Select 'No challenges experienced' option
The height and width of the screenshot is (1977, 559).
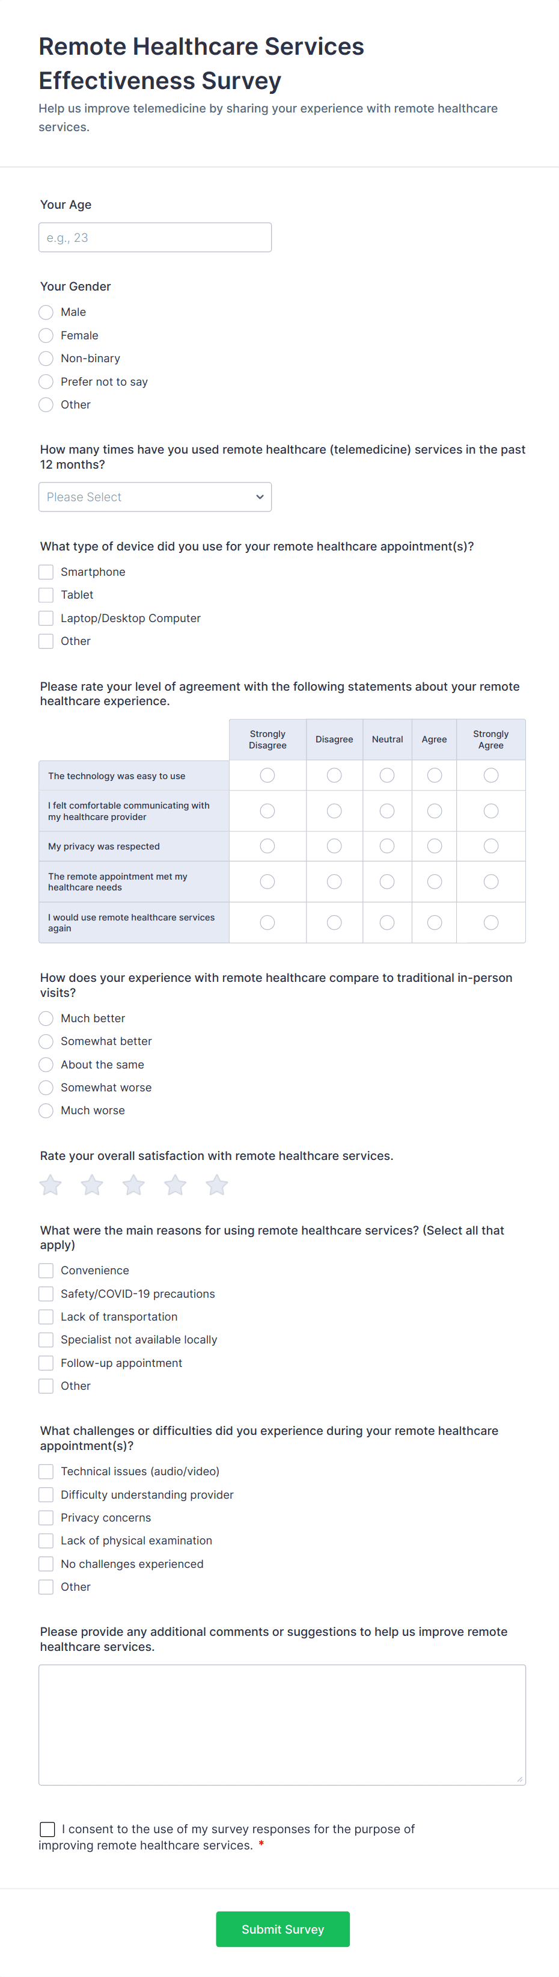pyautogui.click(x=45, y=1563)
